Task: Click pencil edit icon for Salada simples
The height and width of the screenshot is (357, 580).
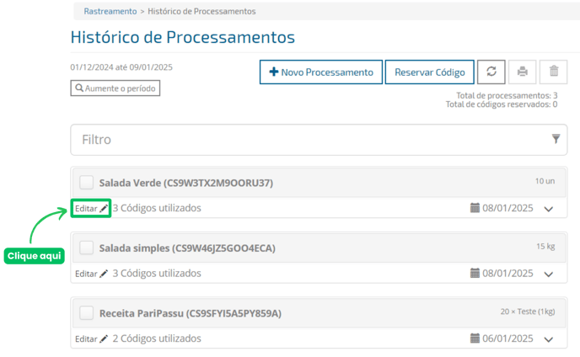Action: point(104,274)
